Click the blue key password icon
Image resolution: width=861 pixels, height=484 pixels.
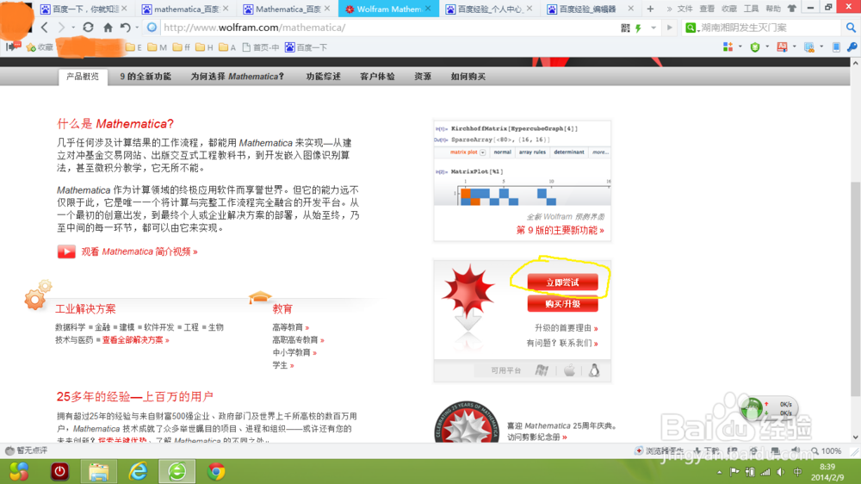852,47
